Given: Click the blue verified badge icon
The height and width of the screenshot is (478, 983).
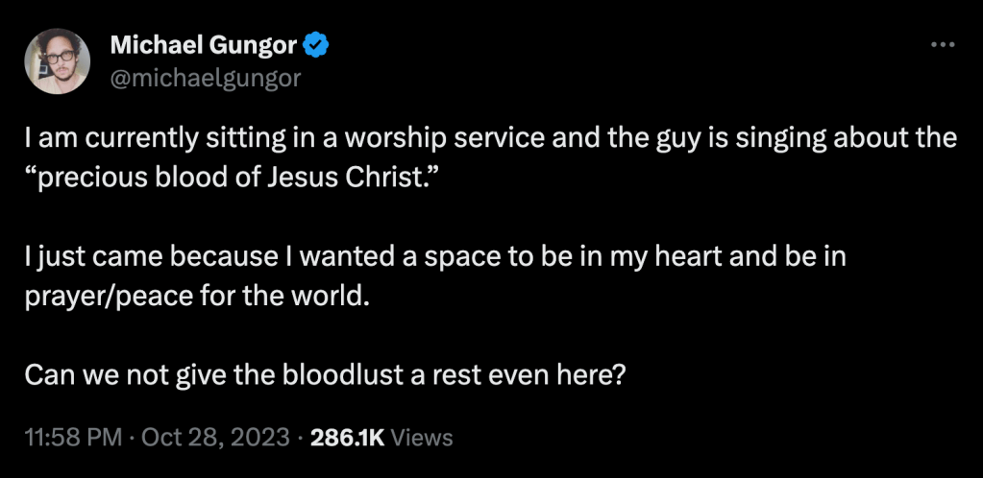Looking at the screenshot, I should click(x=315, y=44).
